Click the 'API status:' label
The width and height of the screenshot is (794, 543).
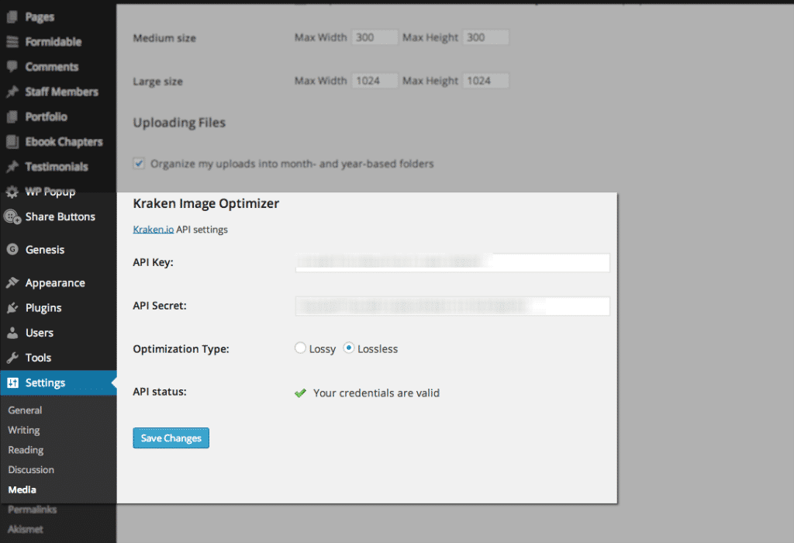click(x=160, y=392)
